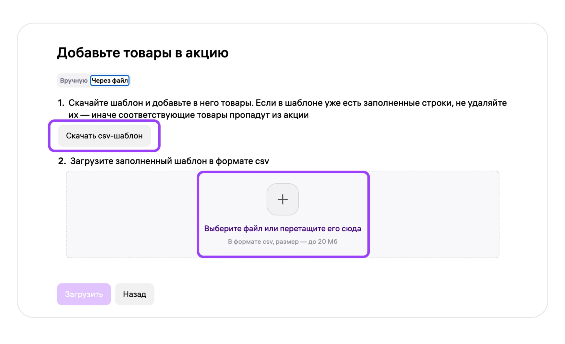Click the Добавьте товары в акцию heading
The width and height of the screenshot is (565, 344).
[142, 53]
